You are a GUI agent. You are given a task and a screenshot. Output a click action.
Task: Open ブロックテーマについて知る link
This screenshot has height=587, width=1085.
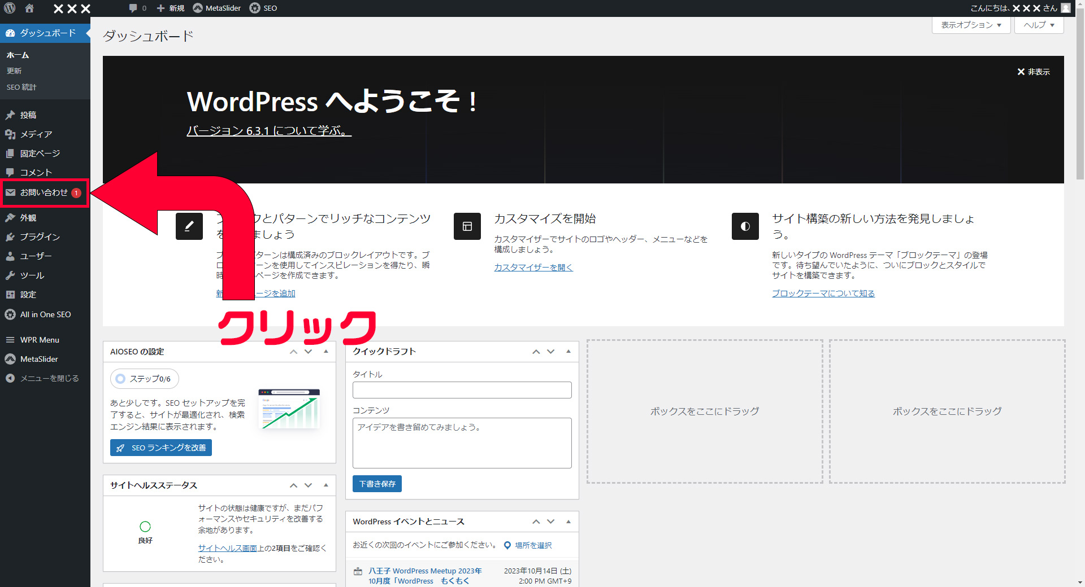click(x=823, y=293)
